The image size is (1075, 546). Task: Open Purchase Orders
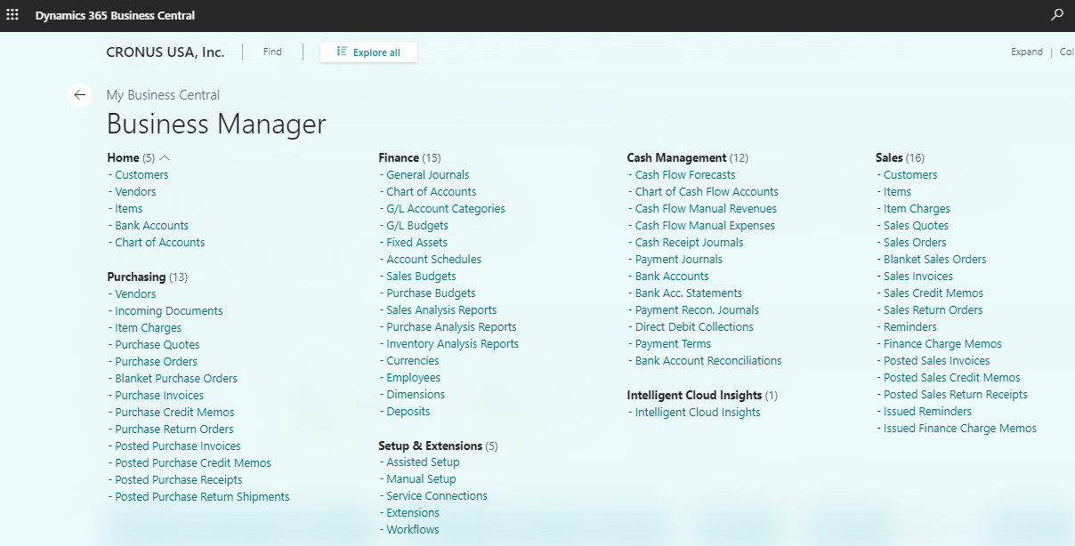coord(156,362)
